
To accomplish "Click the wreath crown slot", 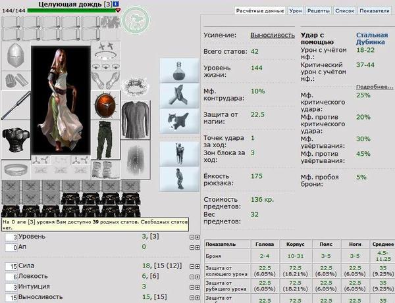I will pyautogui.click(x=136, y=86).
